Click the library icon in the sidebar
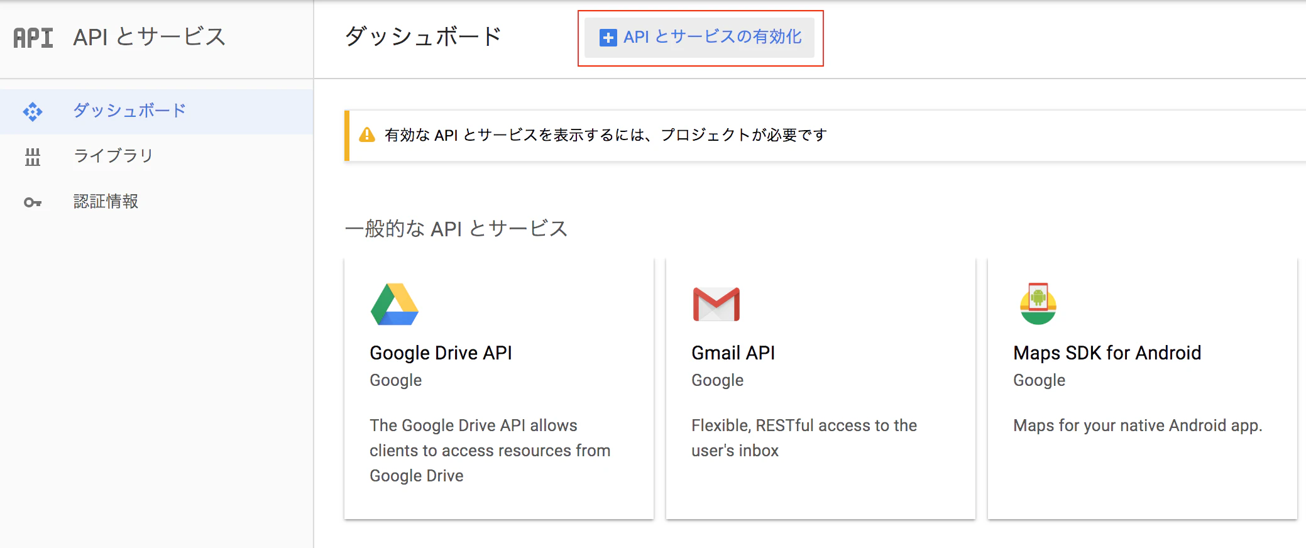This screenshot has height=548, width=1306. (x=33, y=157)
